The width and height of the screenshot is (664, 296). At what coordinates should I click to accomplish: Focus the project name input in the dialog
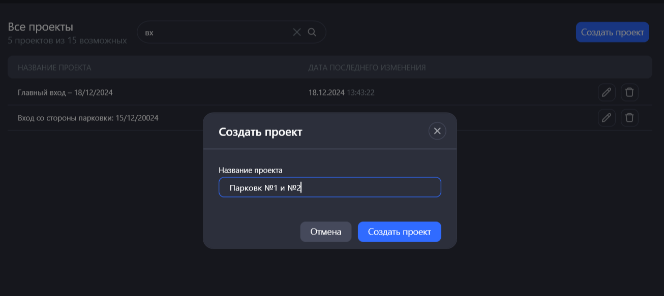click(x=356, y=187)
